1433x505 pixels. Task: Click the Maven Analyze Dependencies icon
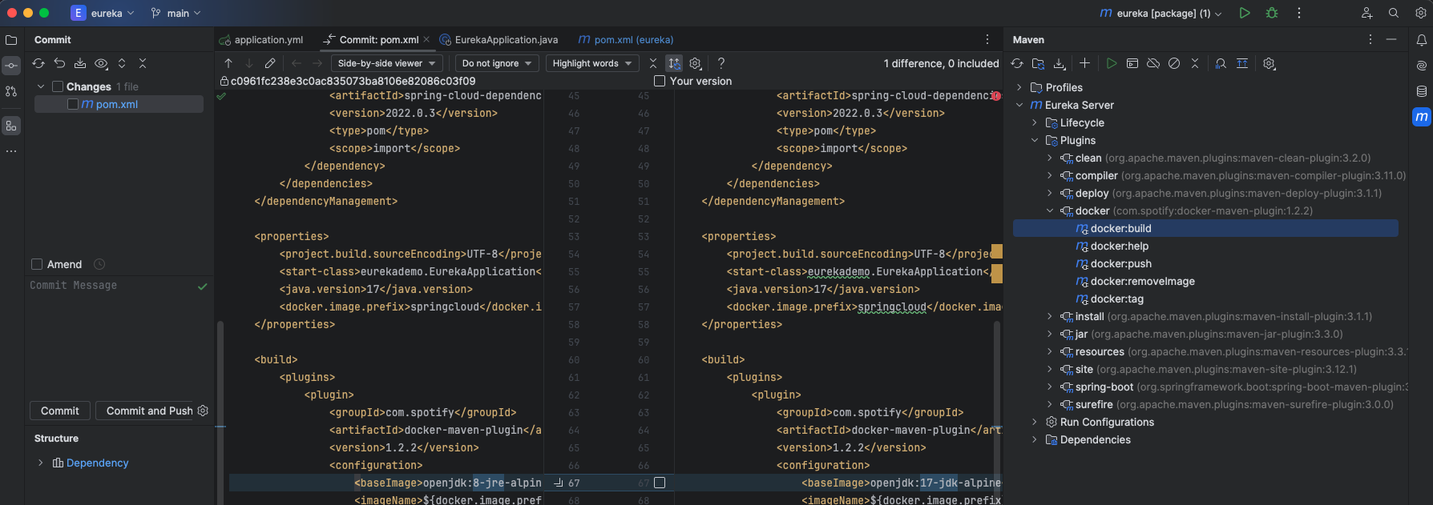point(1221,63)
